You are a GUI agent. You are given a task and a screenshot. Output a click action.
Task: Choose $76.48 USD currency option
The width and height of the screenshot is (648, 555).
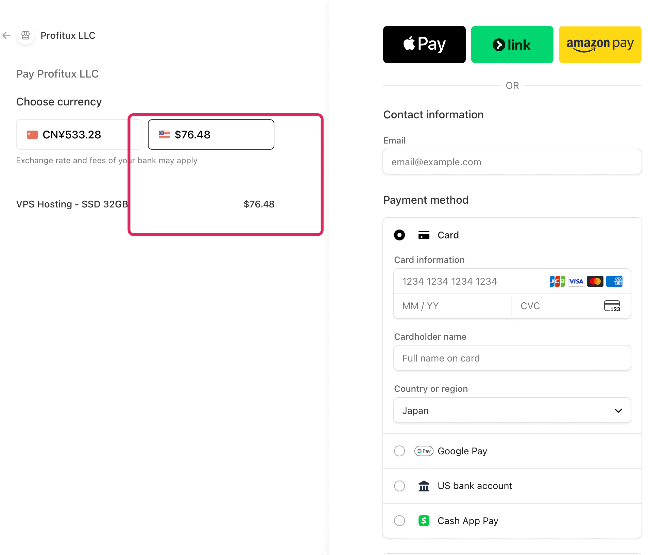click(x=211, y=134)
